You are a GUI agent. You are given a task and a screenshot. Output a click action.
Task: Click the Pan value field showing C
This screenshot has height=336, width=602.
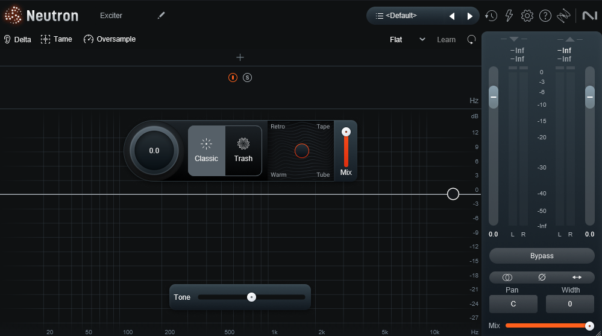tap(513, 304)
